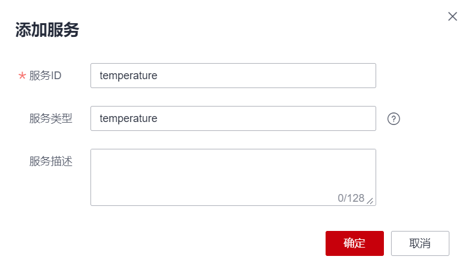Click the 0/128 character counter

click(351, 198)
